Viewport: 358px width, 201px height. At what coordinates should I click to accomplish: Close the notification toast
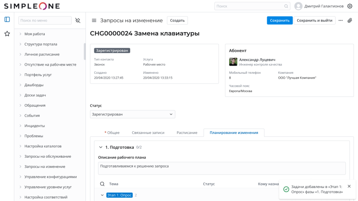tap(349, 186)
